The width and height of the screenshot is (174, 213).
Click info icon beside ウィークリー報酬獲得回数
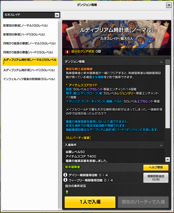(65, 180)
